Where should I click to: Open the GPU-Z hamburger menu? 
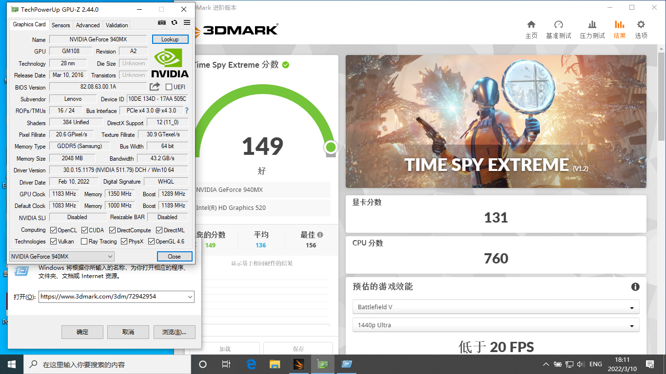tap(187, 22)
